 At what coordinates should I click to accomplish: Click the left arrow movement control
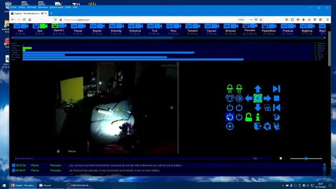point(248,98)
